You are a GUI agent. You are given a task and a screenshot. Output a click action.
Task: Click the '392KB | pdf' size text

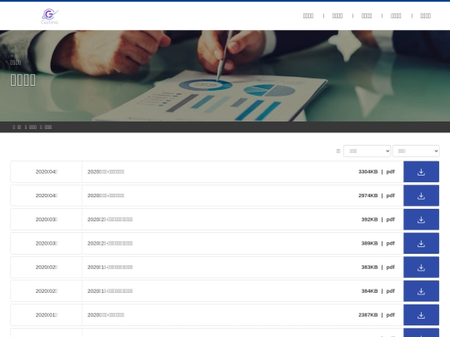pyautogui.click(x=378, y=220)
